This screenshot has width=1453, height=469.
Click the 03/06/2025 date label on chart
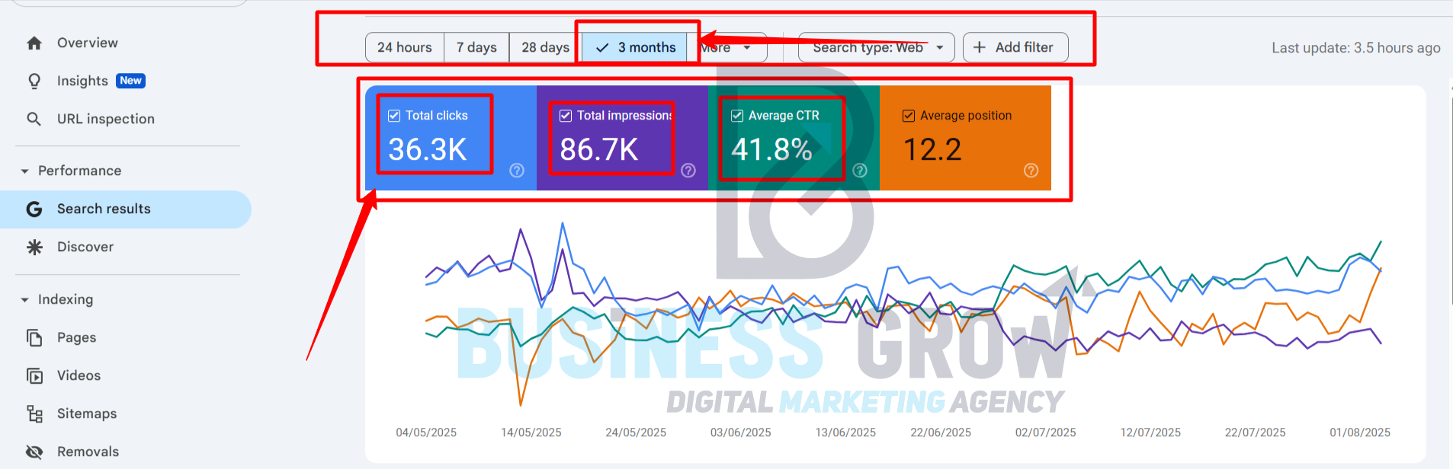(x=741, y=432)
